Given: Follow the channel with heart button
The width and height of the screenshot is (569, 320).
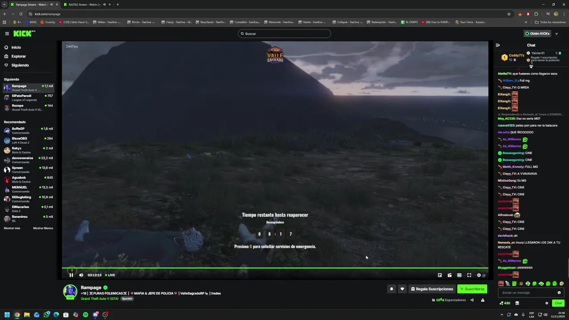Looking at the screenshot, I should (402, 289).
